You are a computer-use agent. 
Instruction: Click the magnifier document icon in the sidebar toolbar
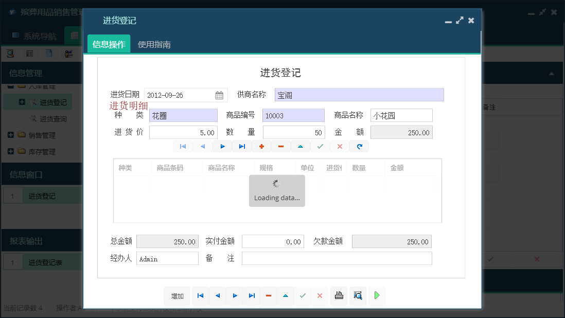11,53
